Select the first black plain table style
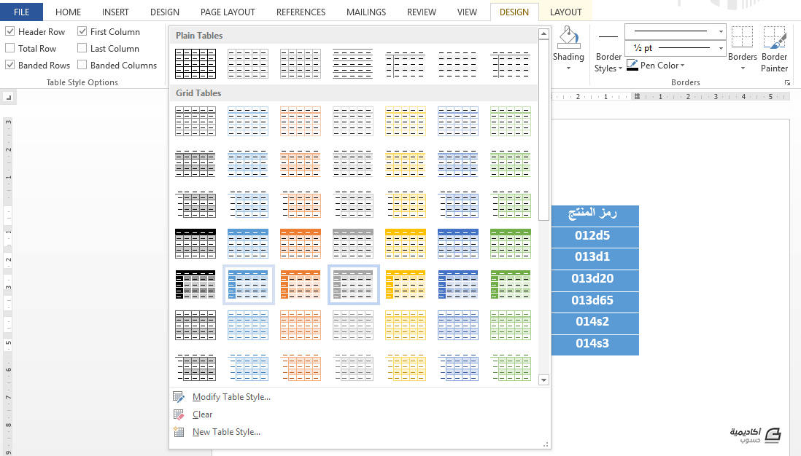Screen dimensions: 801x456 point(196,64)
